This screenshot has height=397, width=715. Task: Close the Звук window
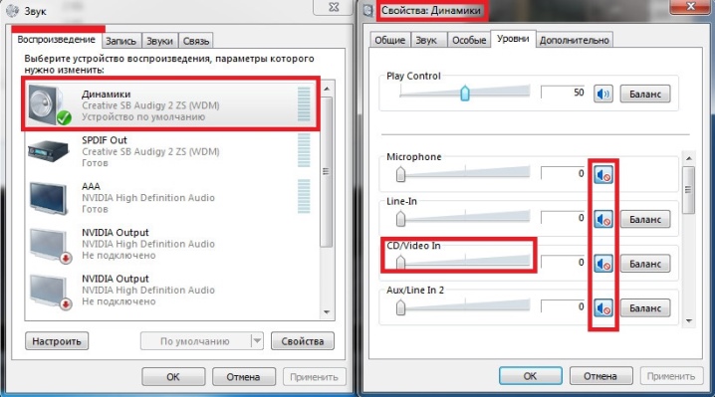335,7
